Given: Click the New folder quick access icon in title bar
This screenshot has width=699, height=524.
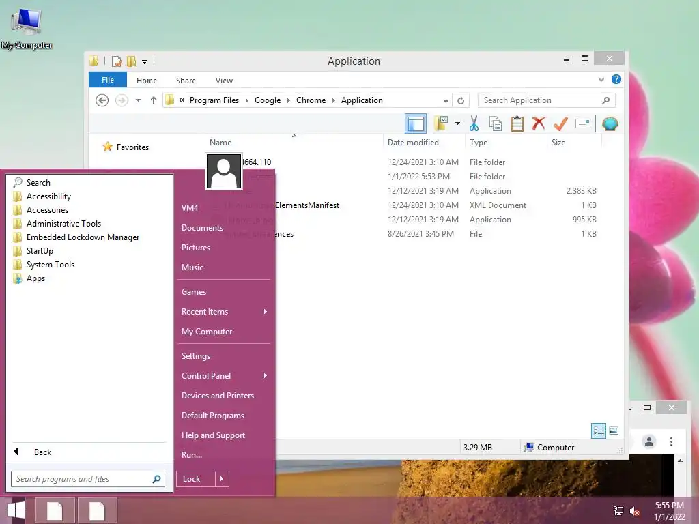Looking at the screenshot, I should click(132, 61).
